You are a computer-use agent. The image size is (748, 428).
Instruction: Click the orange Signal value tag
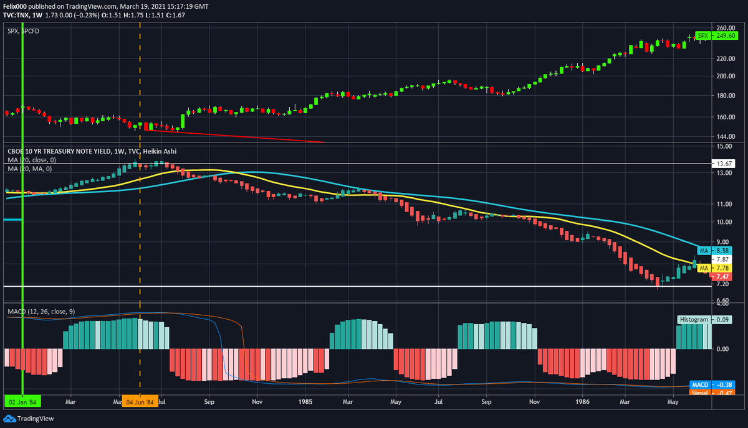click(711, 392)
